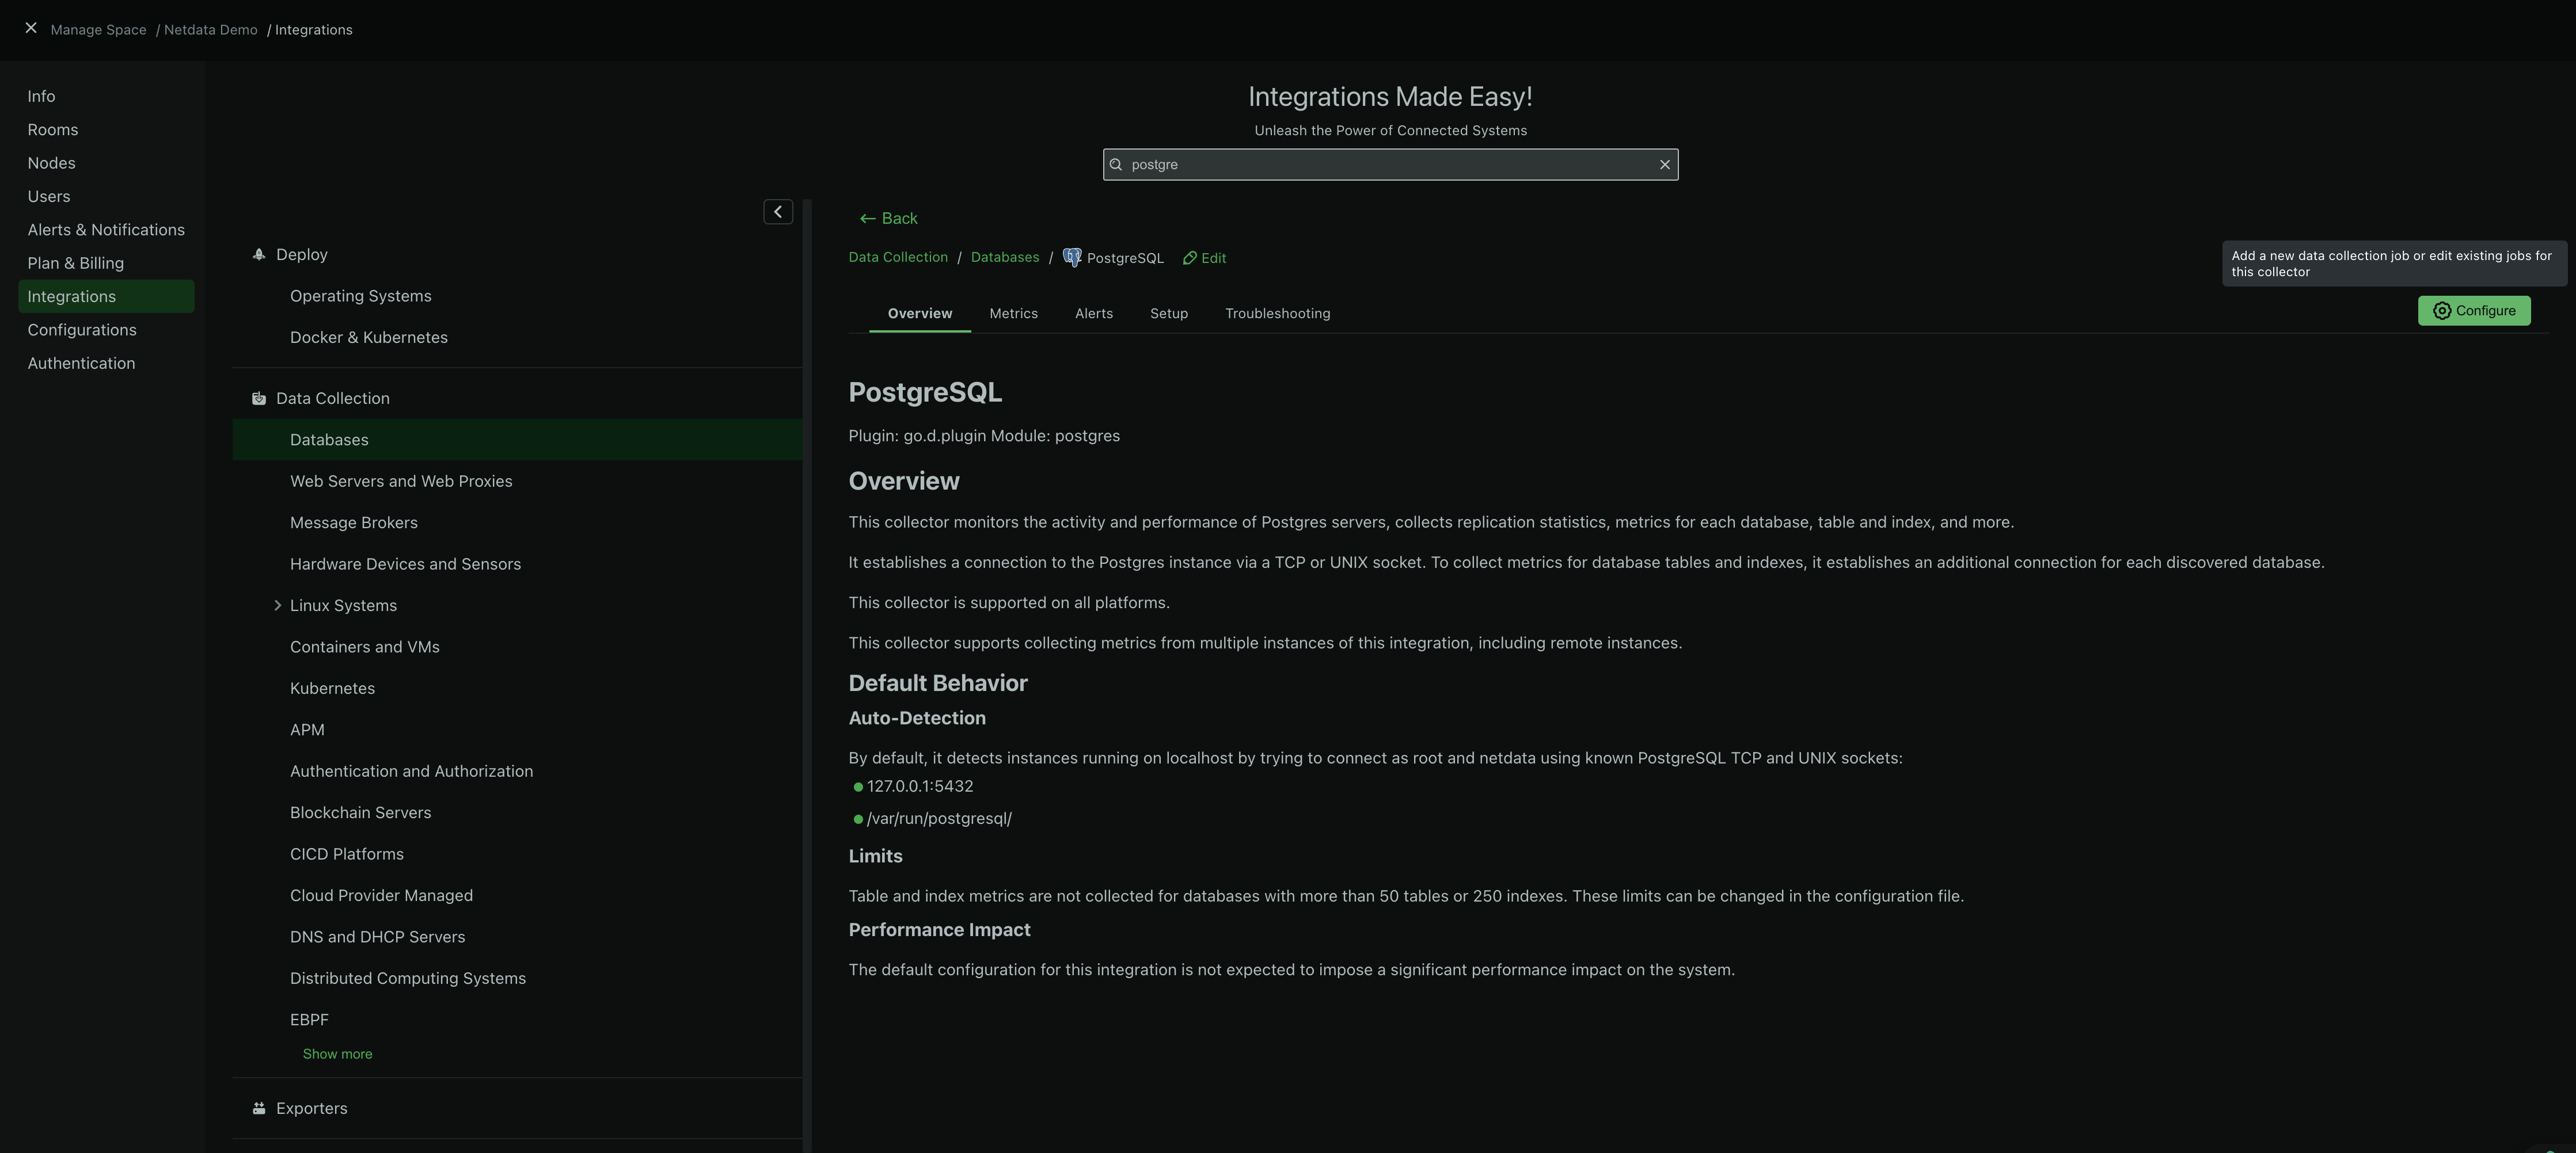Click the search magnifier icon
This screenshot has width=2576, height=1153.
tap(1116, 164)
